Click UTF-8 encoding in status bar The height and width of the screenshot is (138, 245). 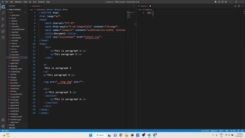coord(221,130)
